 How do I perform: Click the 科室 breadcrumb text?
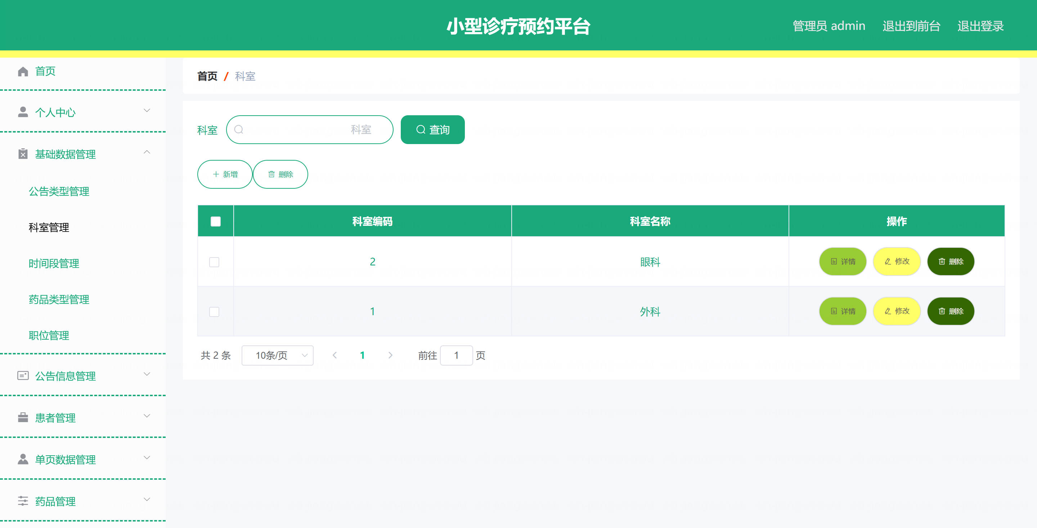[245, 76]
